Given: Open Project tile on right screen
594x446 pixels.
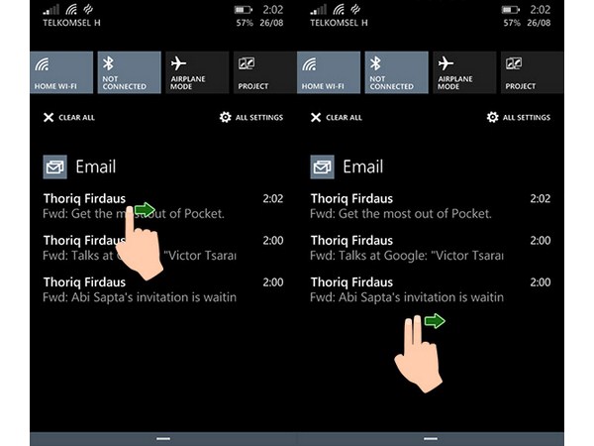Looking at the screenshot, I should pyautogui.click(x=530, y=72).
